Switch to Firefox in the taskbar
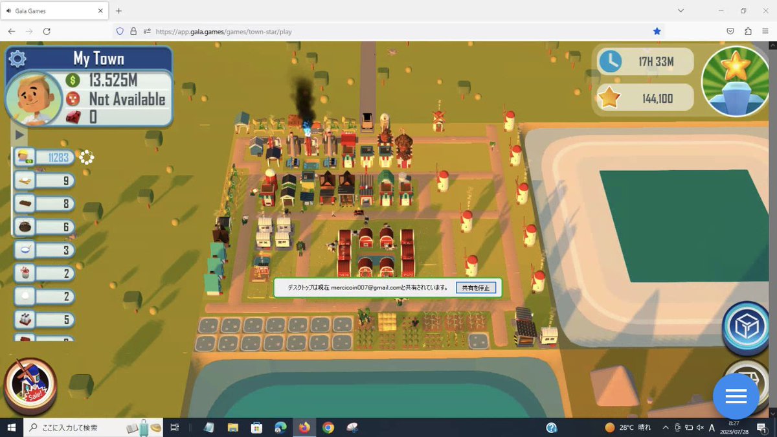777x437 pixels. 304,427
